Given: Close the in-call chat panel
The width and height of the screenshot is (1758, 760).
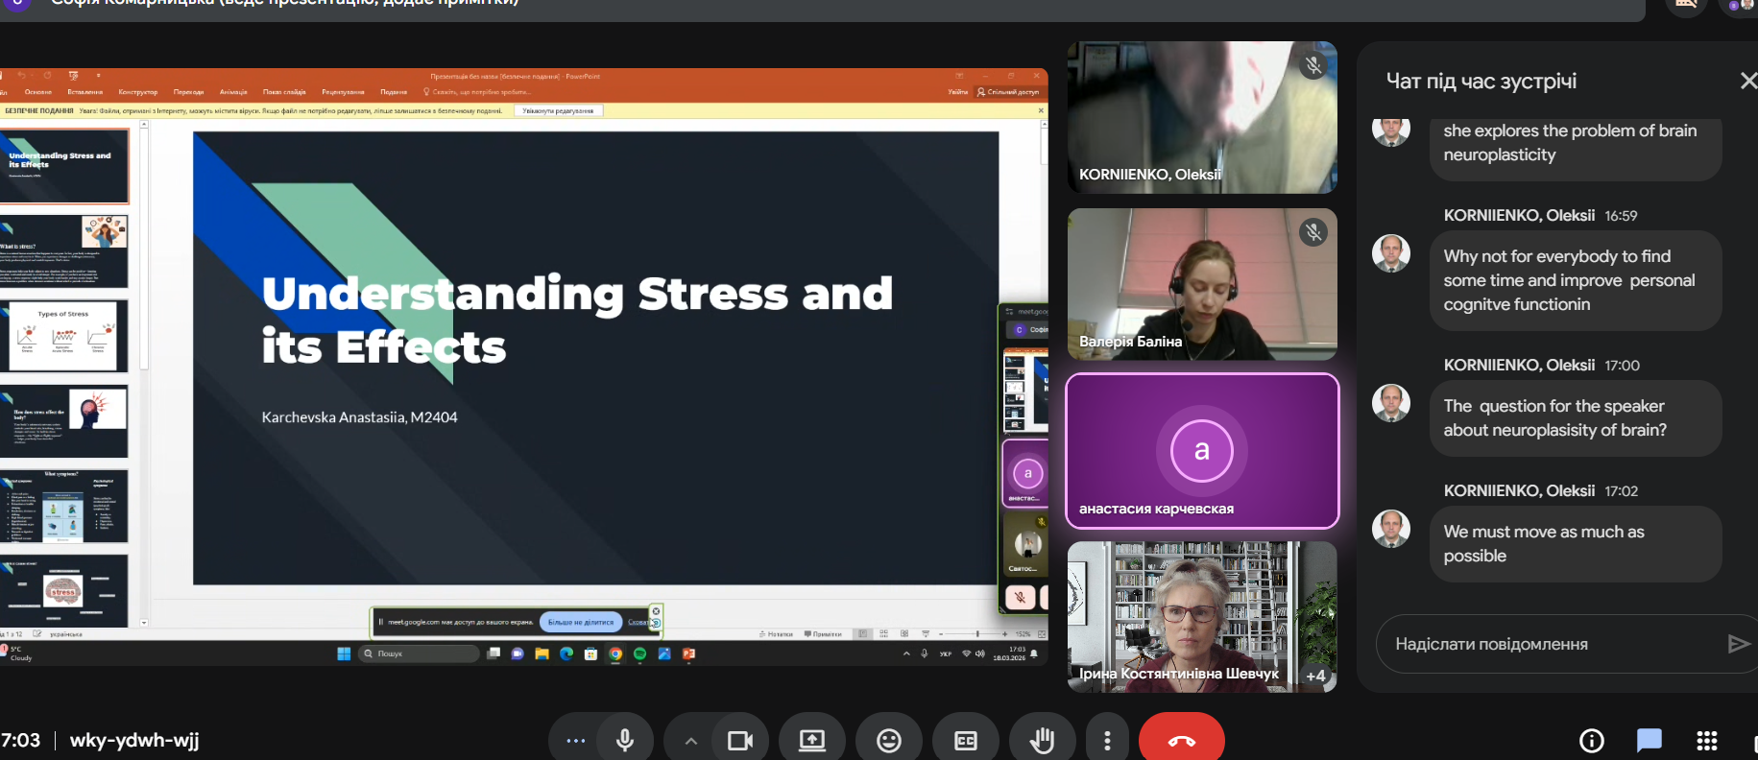Looking at the screenshot, I should coord(1747,82).
